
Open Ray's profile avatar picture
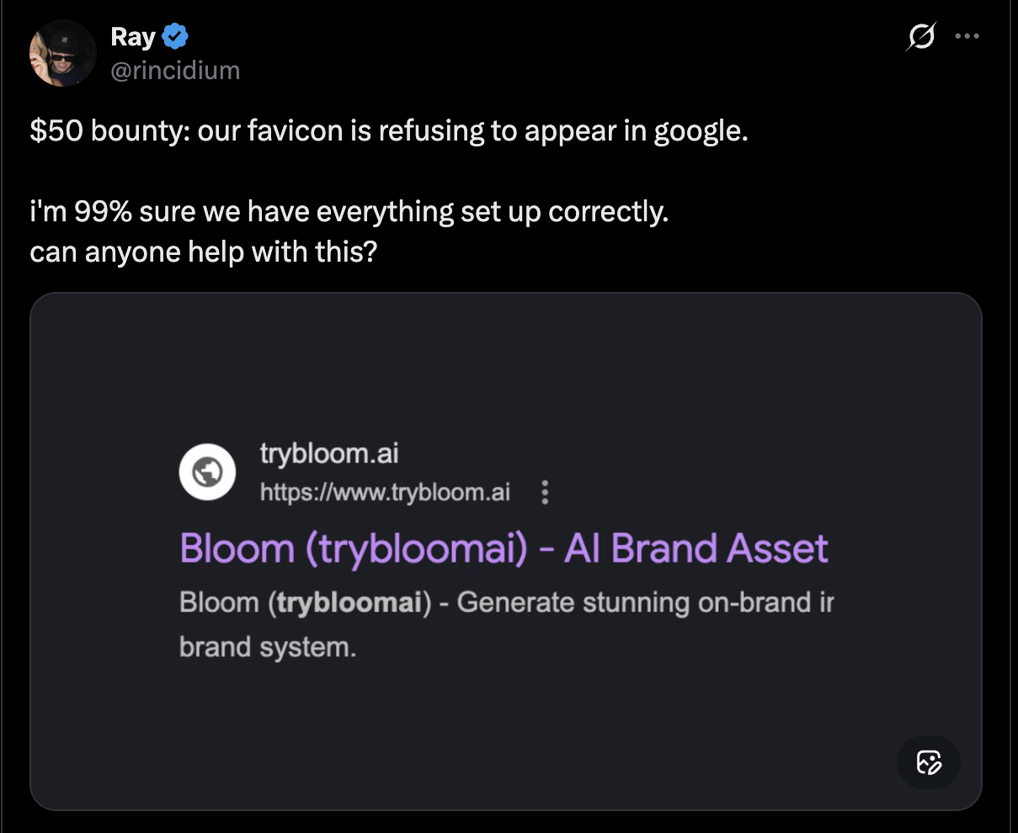click(63, 54)
